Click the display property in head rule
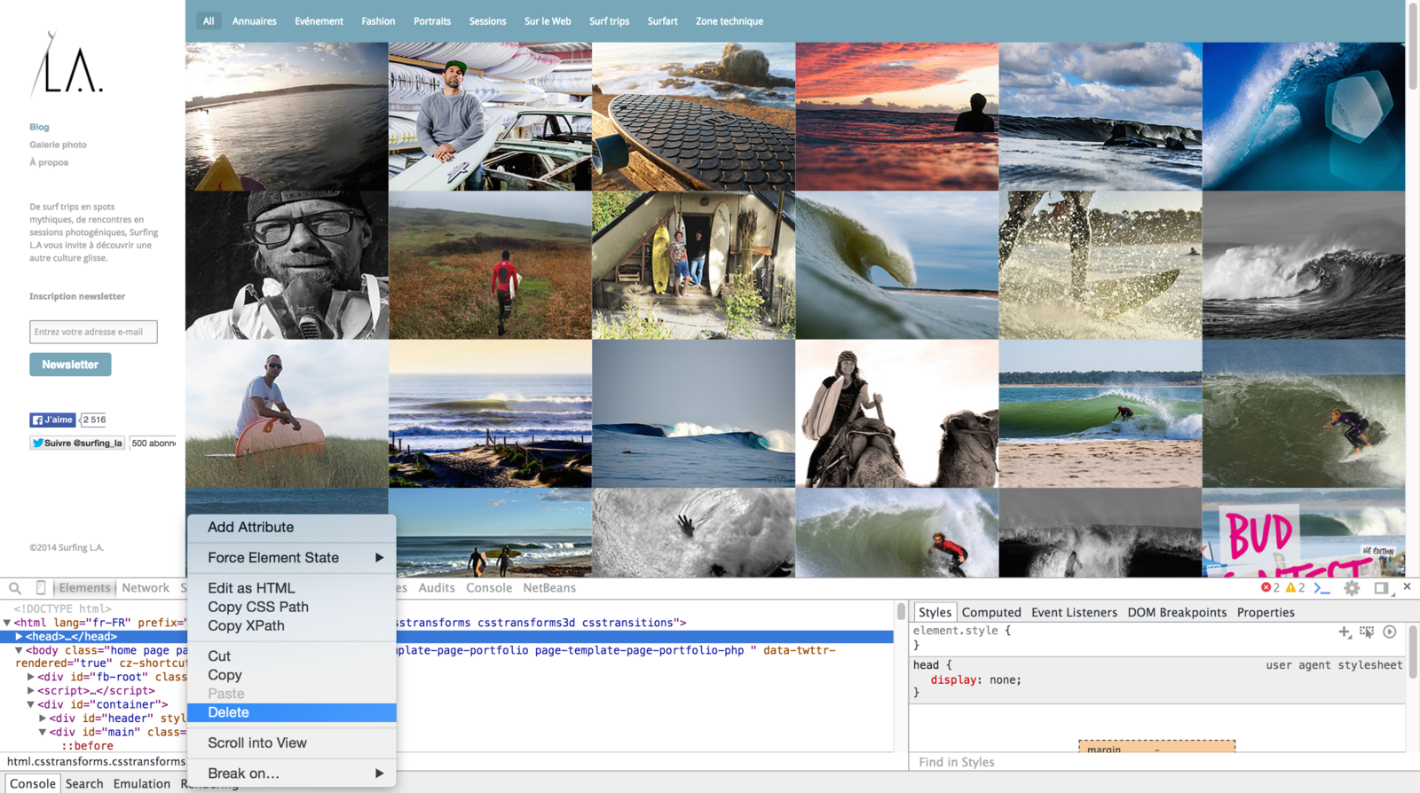 click(x=954, y=680)
